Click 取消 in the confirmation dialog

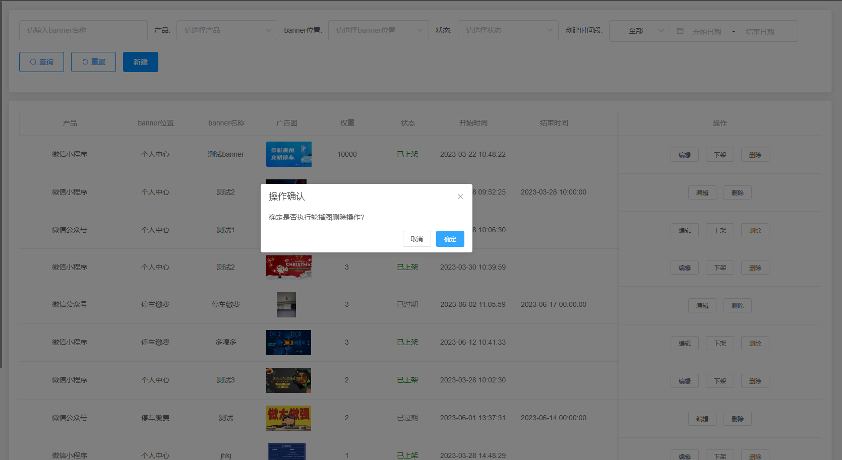tap(416, 239)
